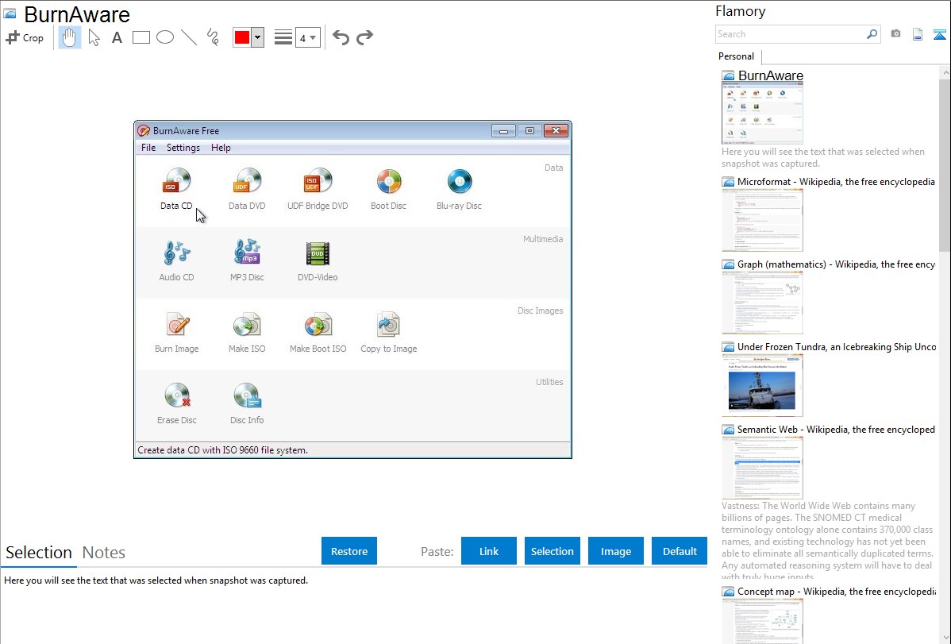Redo the last edit
The width and height of the screenshot is (951, 644).
tap(364, 37)
